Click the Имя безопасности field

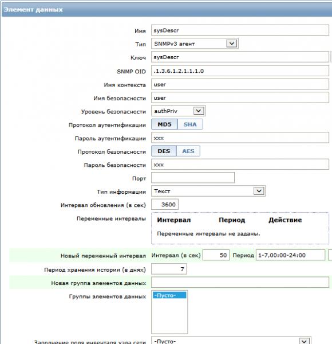(240, 97)
